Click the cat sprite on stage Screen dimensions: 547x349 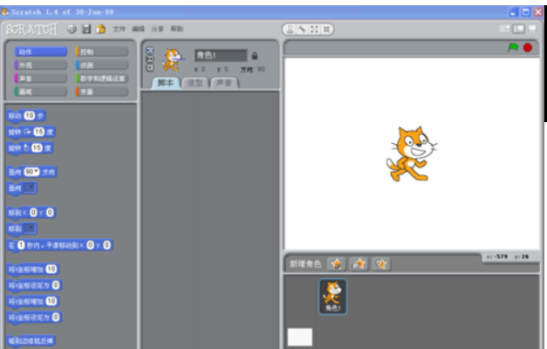412,154
